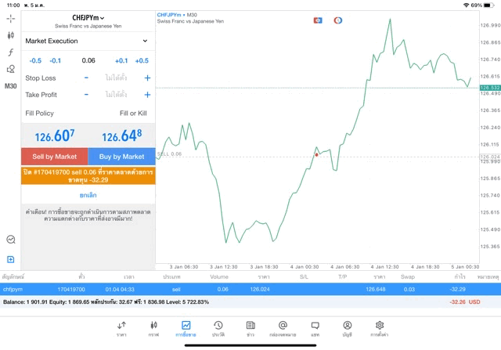Expand the CHFJPYm symbol dropdown
This screenshot has height=350, width=501.
click(88, 17)
